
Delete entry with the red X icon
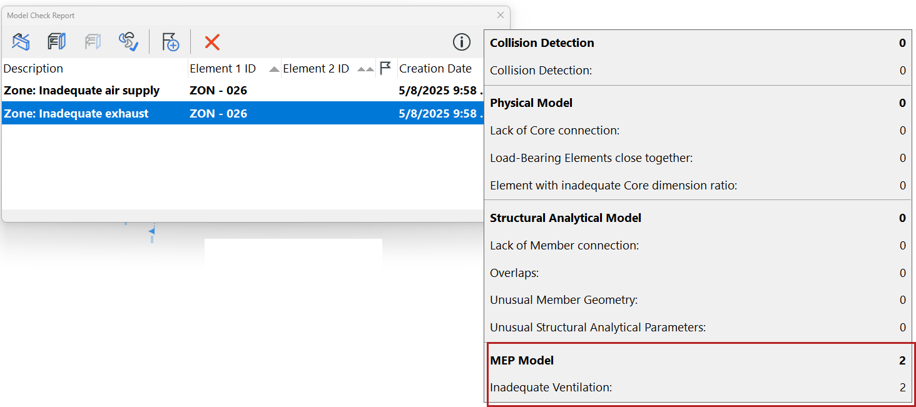[212, 42]
